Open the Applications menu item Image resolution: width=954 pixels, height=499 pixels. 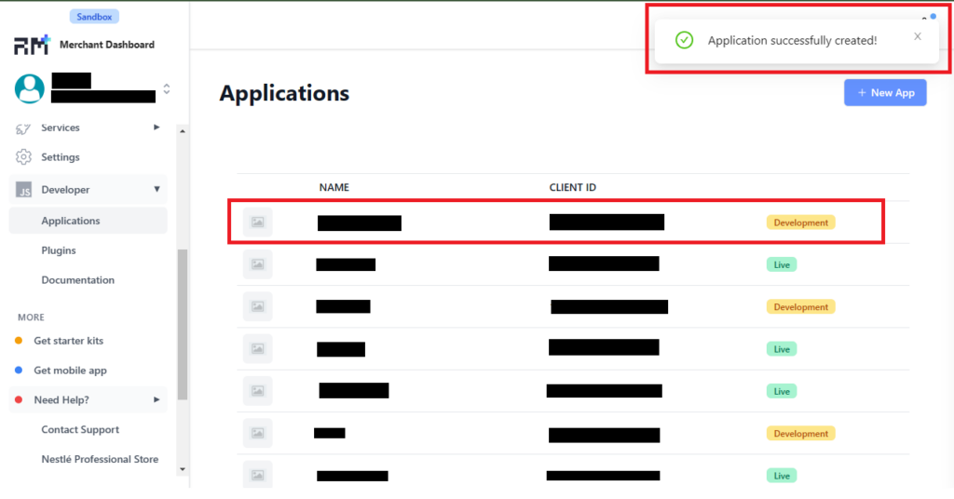(71, 221)
